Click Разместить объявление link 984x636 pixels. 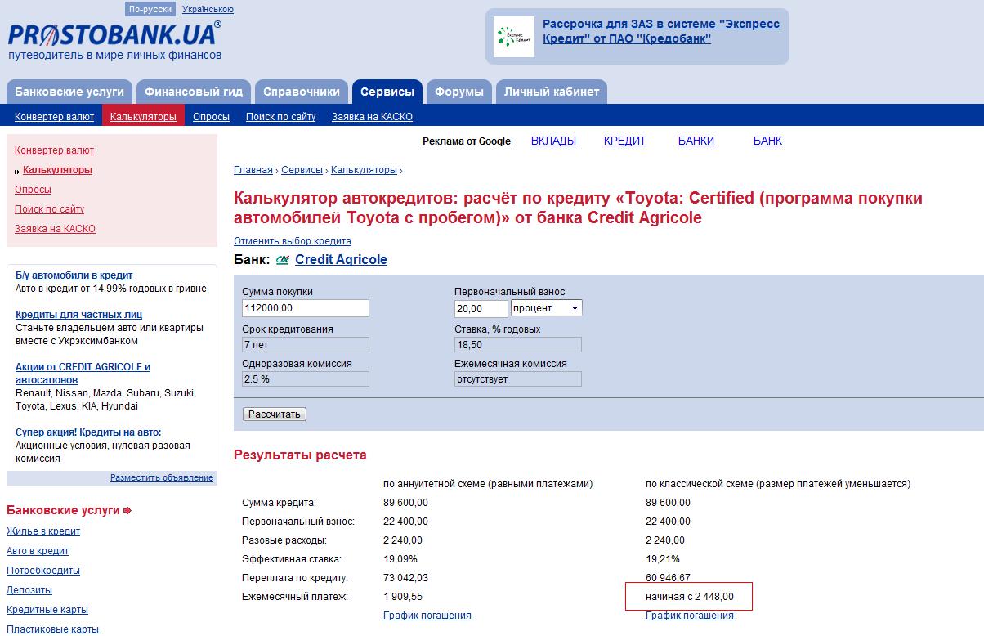(162, 477)
